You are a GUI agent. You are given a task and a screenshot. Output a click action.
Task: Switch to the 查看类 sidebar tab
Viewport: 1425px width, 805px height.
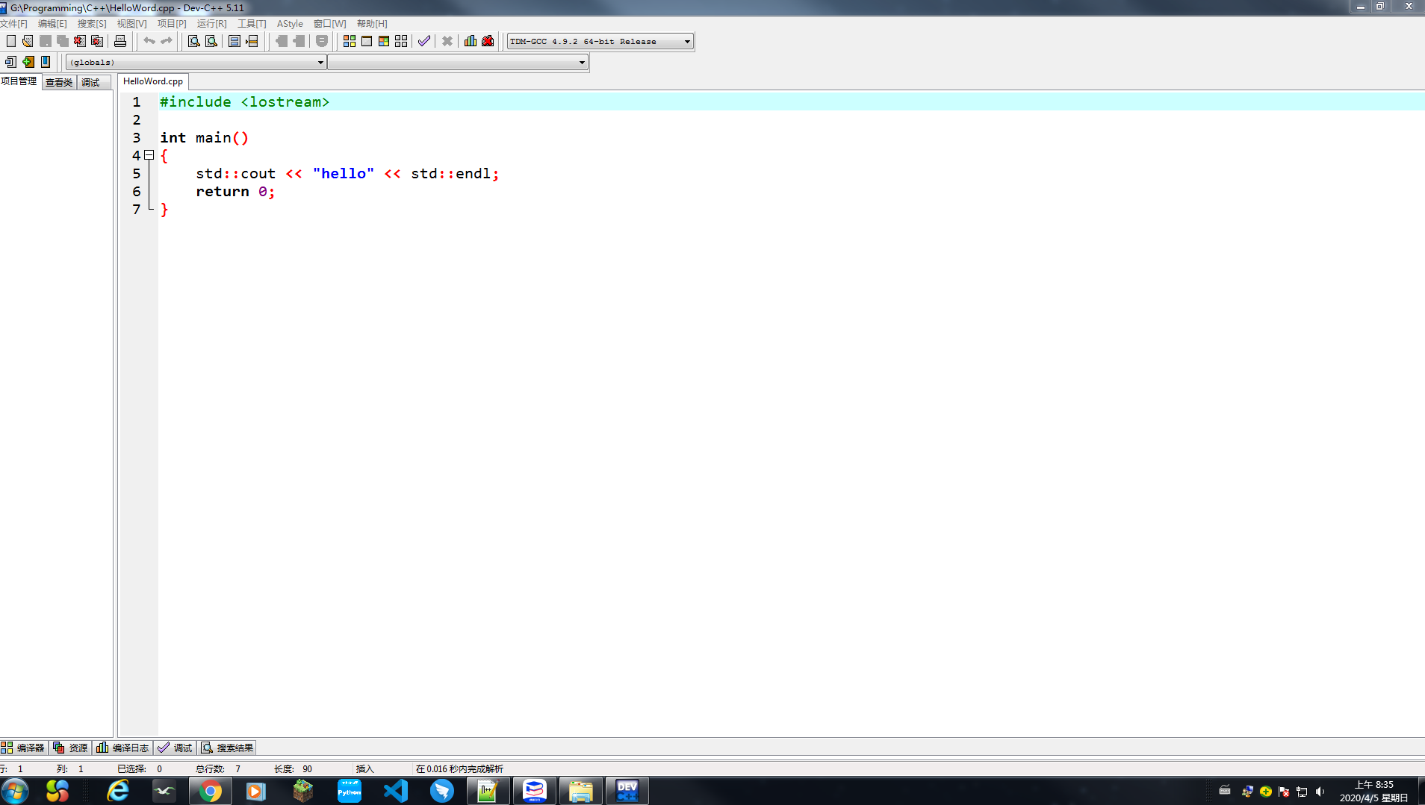click(x=59, y=82)
